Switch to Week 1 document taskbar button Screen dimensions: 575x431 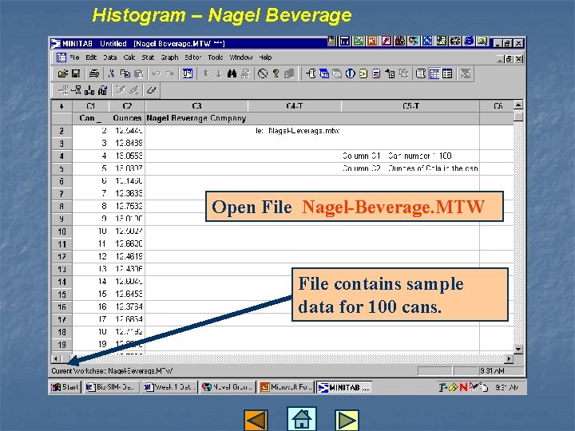(170, 387)
